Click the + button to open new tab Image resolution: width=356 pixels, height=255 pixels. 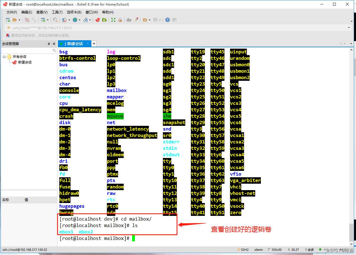94,44
